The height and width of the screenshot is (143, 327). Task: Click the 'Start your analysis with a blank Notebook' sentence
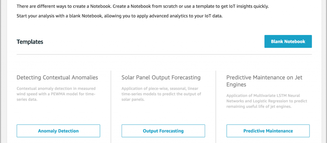click(x=120, y=16)
